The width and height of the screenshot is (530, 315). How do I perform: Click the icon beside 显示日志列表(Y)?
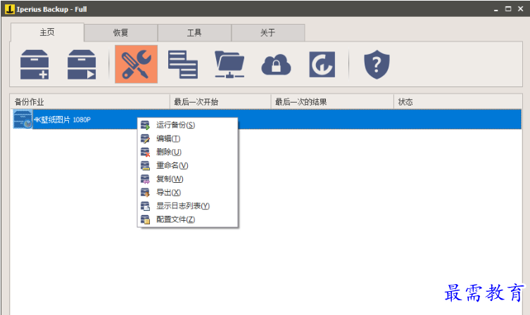pos(145,206)
